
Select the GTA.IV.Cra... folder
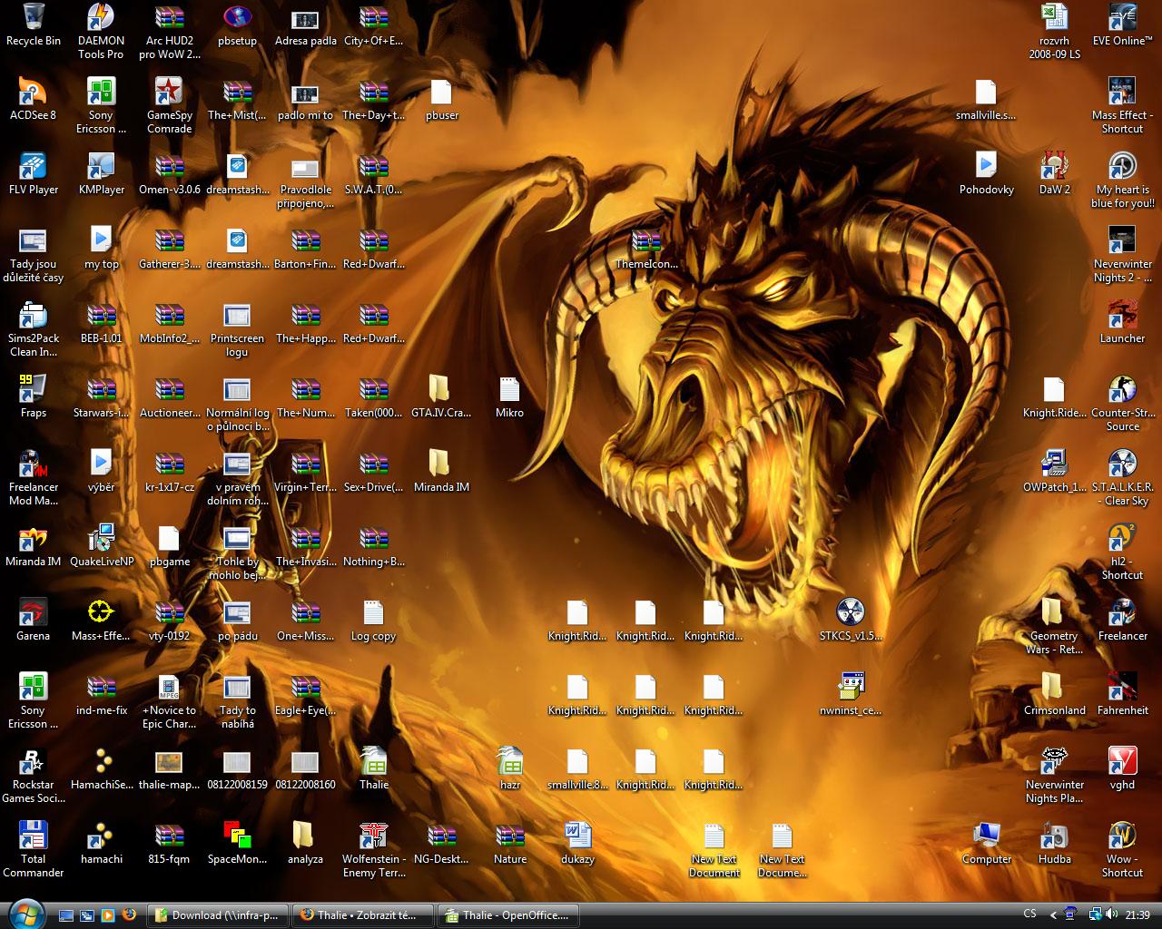[440, 390]
